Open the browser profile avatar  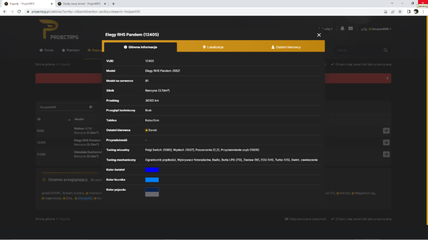(416, 12)
